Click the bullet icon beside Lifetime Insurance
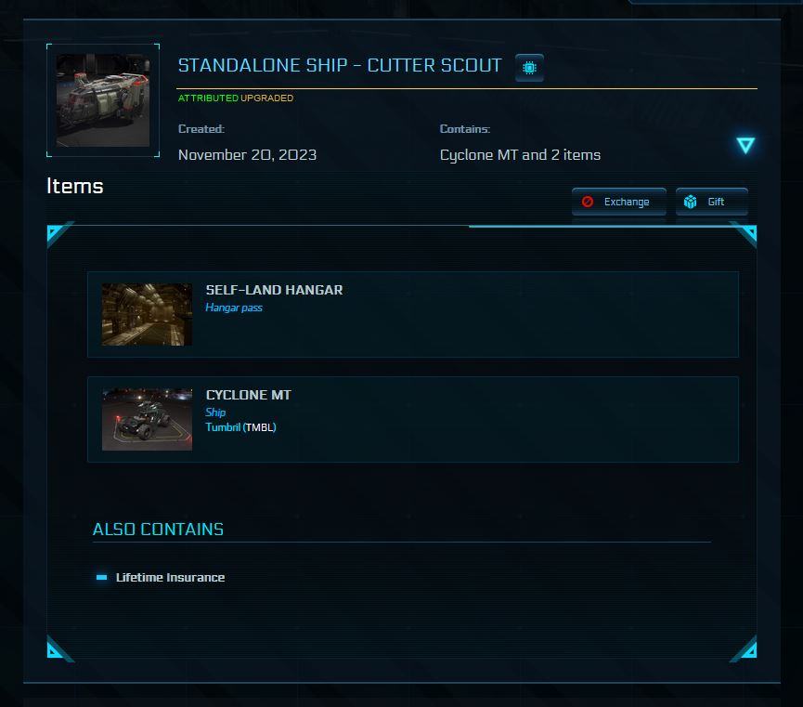Screen dimensions: 803x707 tap(101, 577)
